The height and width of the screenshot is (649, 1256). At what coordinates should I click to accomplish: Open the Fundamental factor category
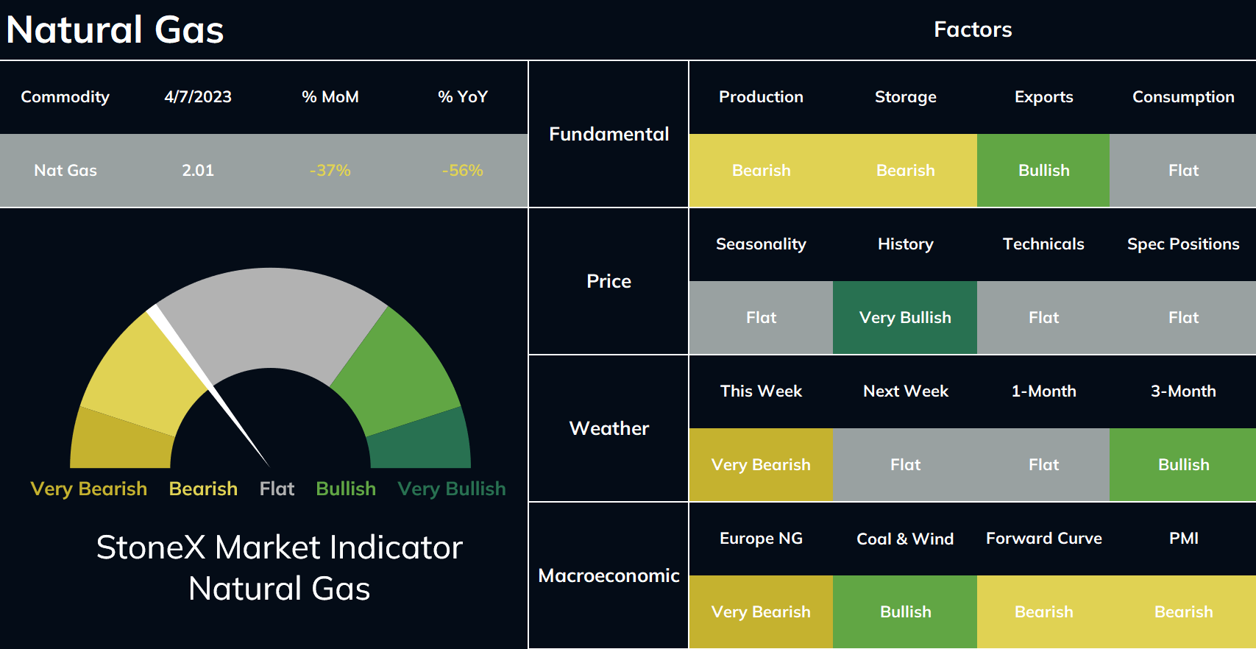point(609,134)
